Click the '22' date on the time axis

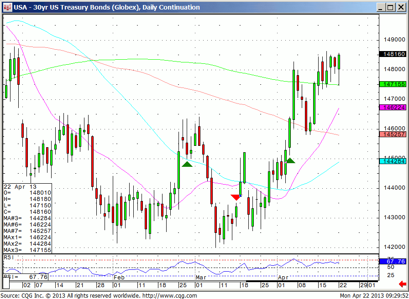(x=343, y=285)
